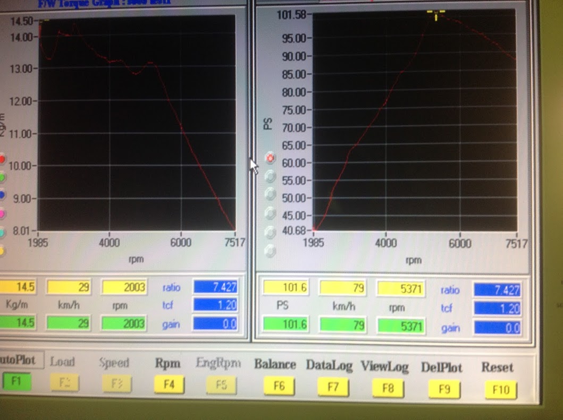Select the second plot radio beside the PS graph
The width and height of the screenshot is (563, 420).
coord(271,176)
